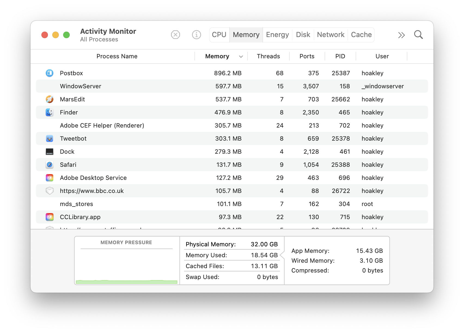This screenshot has width=464, height=333.
Task: Click the Adobe Desktop Service icon
Action: [x=49, y=178]
